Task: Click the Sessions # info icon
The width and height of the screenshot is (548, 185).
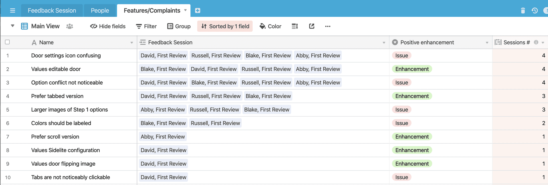Action: [536, 42]
